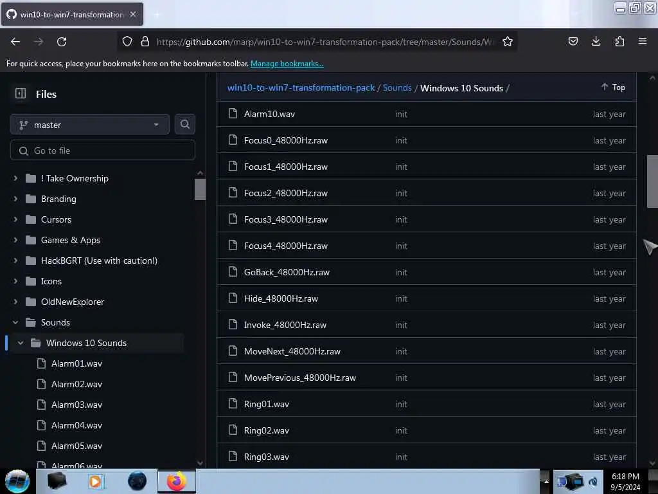The image size is (658, 494).
Task: Open the Firefox application menu
Action: pyautogui.click(x=642, y=41)
